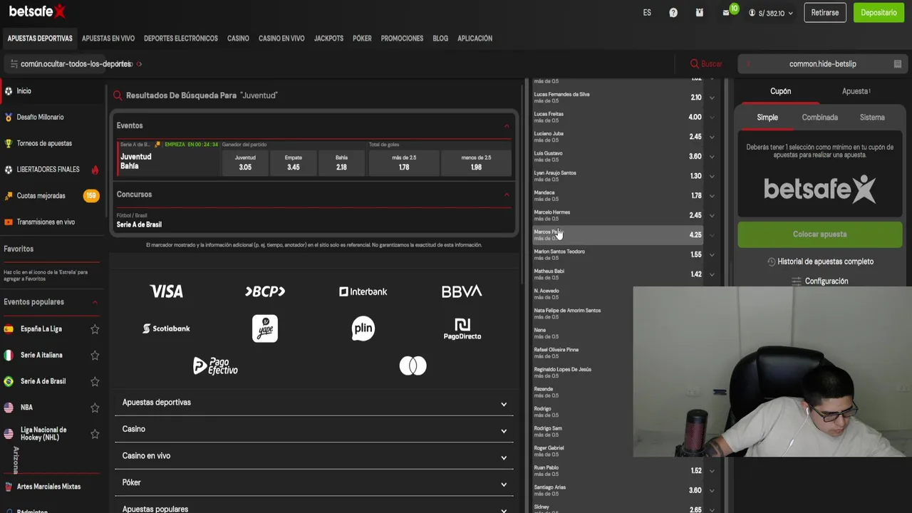The height and width of the screenshot is (513, 912).
Task: Click the Yape payment logo
Action: pyautogui.click(x=265, y=328)
